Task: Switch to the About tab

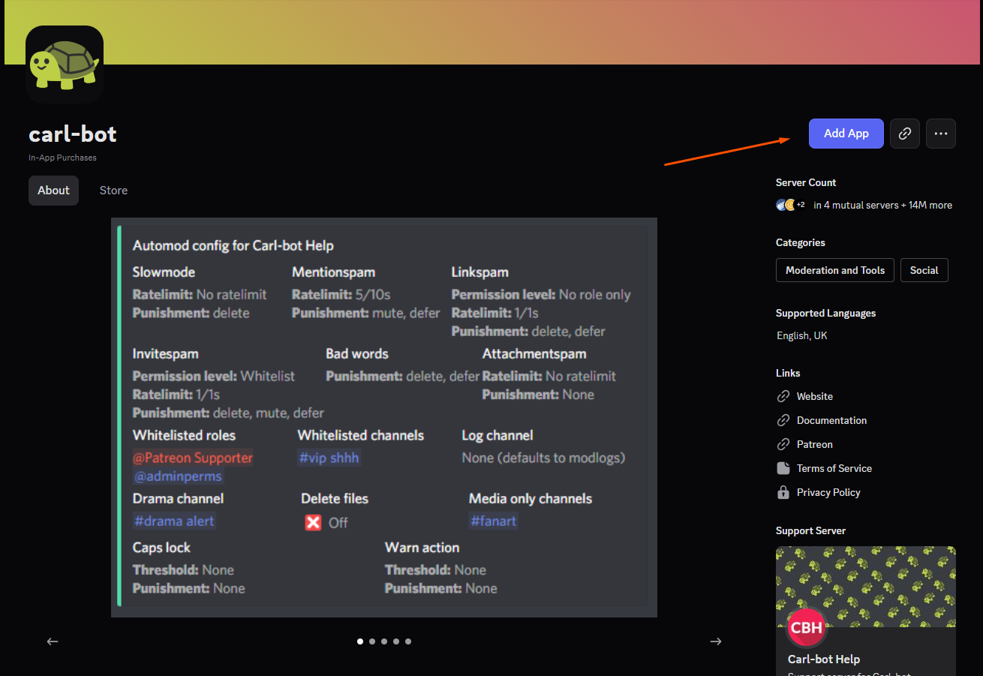Action: tap(53, 191)
